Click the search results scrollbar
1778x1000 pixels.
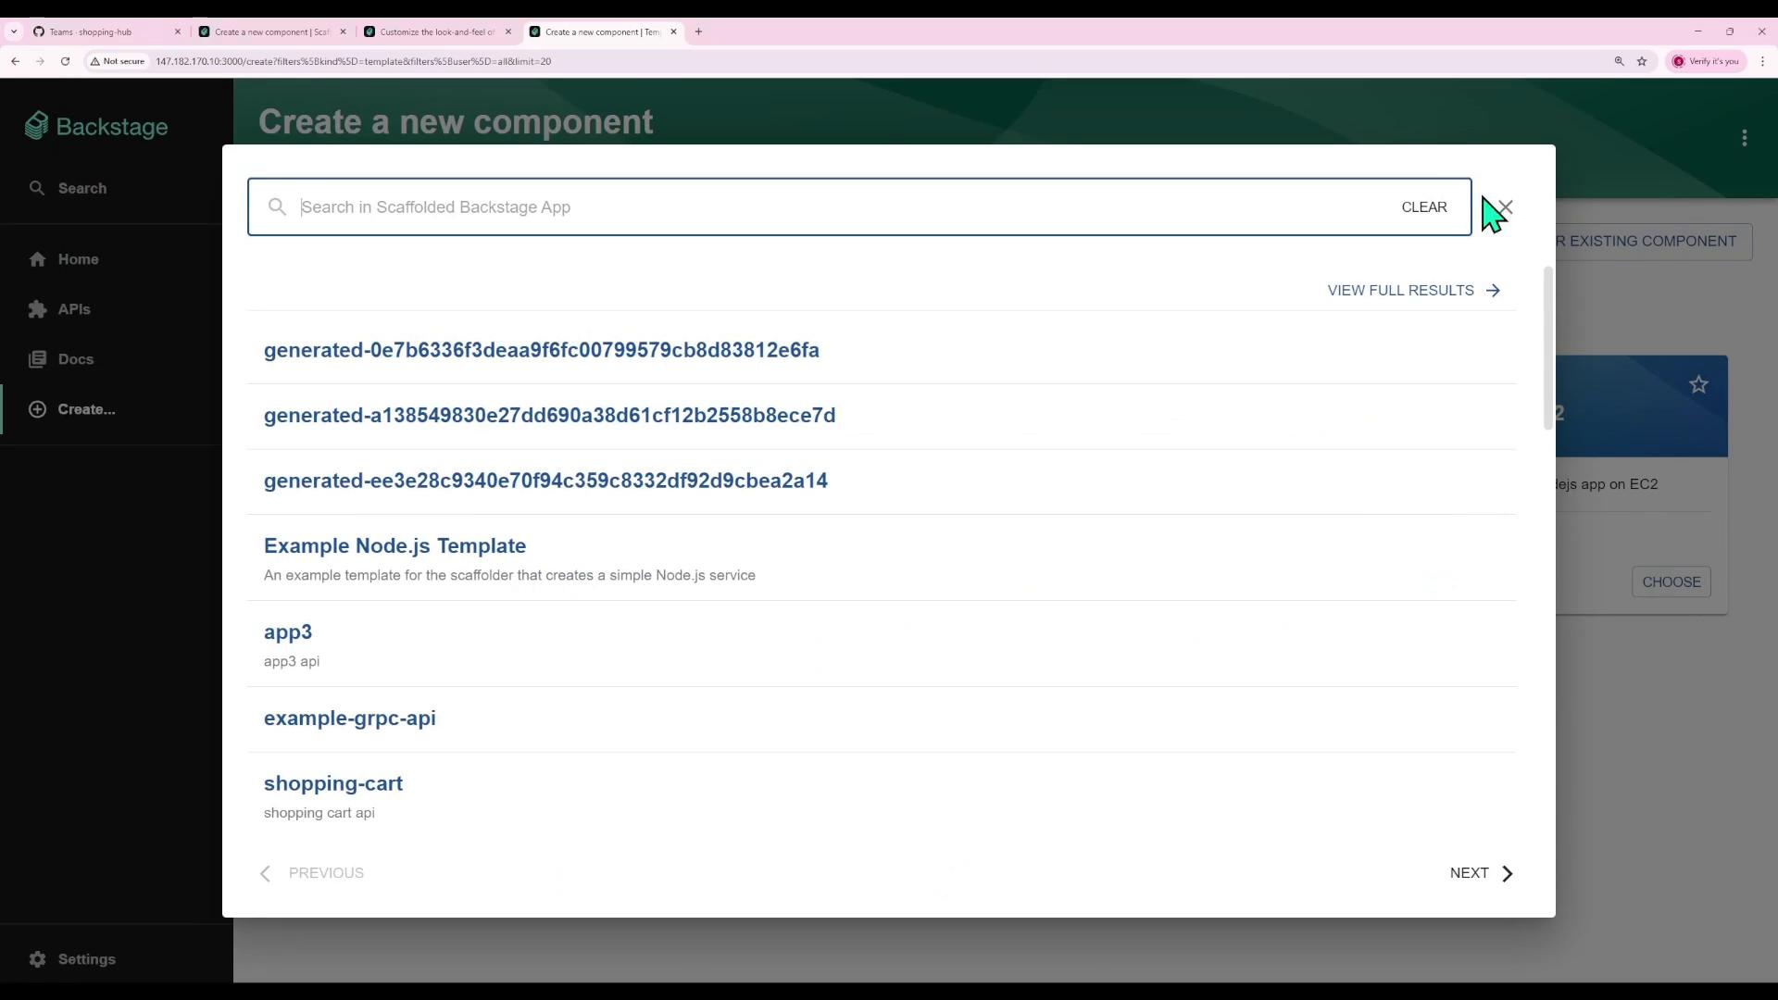point(1547,349)
